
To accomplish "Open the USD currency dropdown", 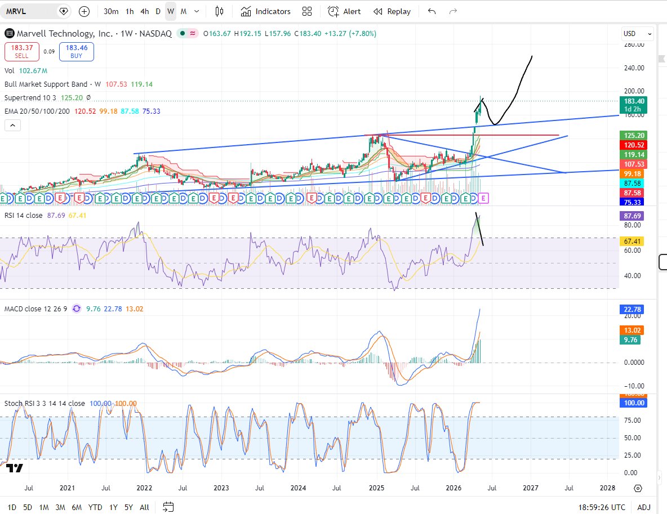I will point(637,34).
